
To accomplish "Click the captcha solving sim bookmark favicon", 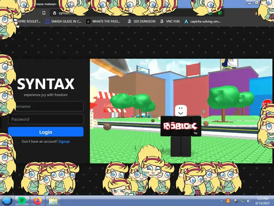I will pos(186,21).
